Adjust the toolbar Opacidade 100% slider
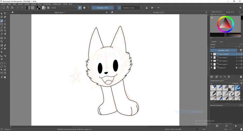The height and width of the screenshot is (131, 243). (102, 8)
